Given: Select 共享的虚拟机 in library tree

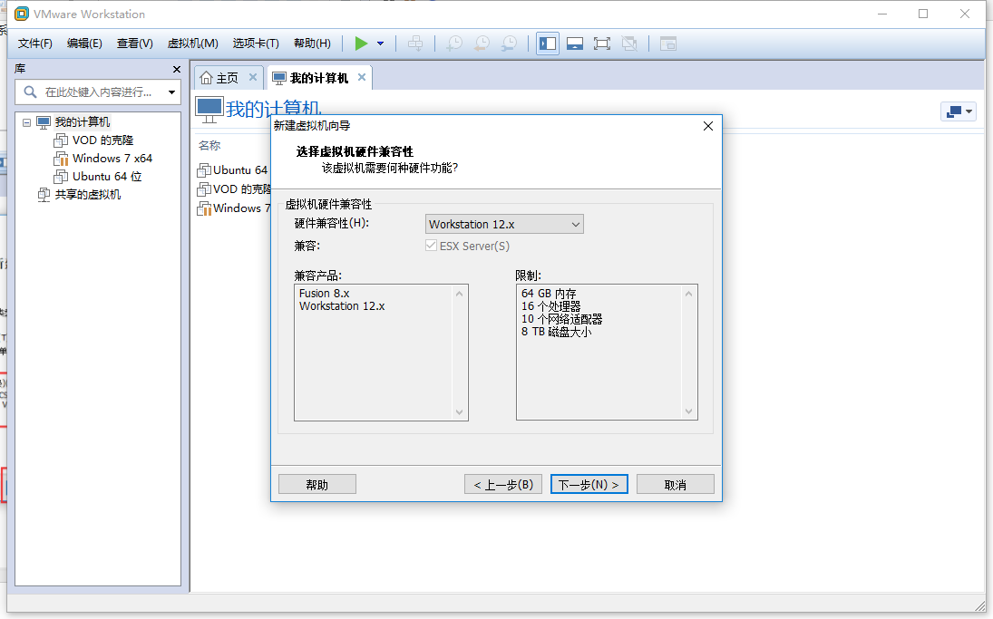Looking at the screenshot, I should point(87,194).
